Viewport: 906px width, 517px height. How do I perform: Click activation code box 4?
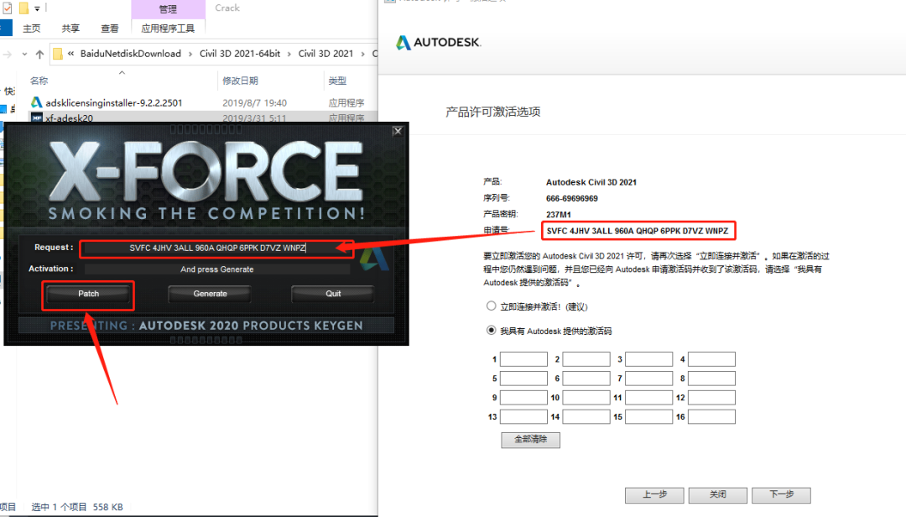click(x=711, y=359)
